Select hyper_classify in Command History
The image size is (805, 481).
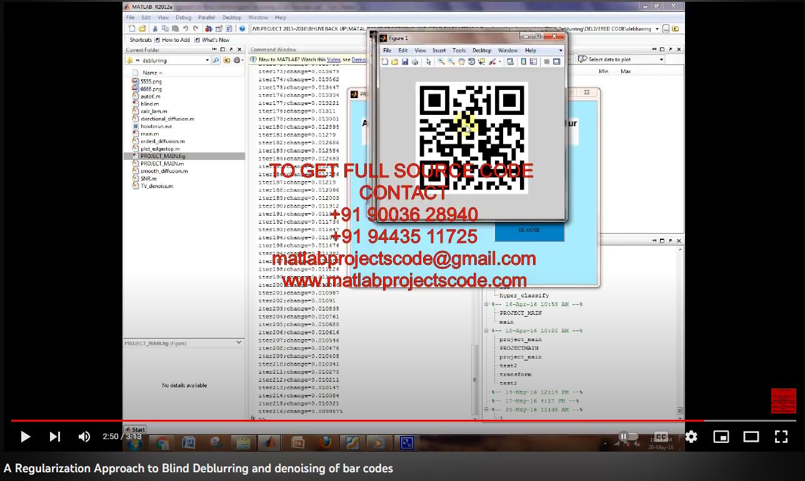[524, 295]
